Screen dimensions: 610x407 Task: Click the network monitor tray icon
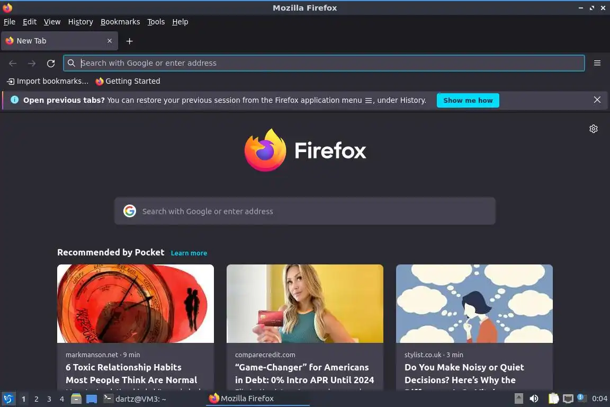[x=568, y=399]
